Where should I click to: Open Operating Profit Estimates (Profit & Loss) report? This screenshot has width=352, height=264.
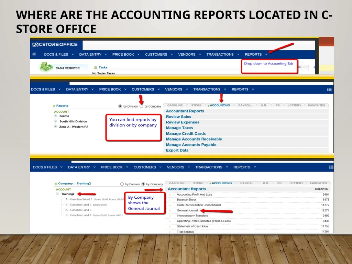coord(203,221)
